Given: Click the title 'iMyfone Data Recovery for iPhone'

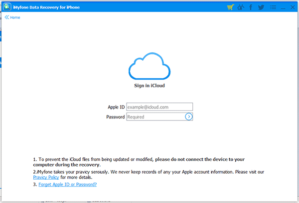Looking at the screenshot, I should pos(46,7).
